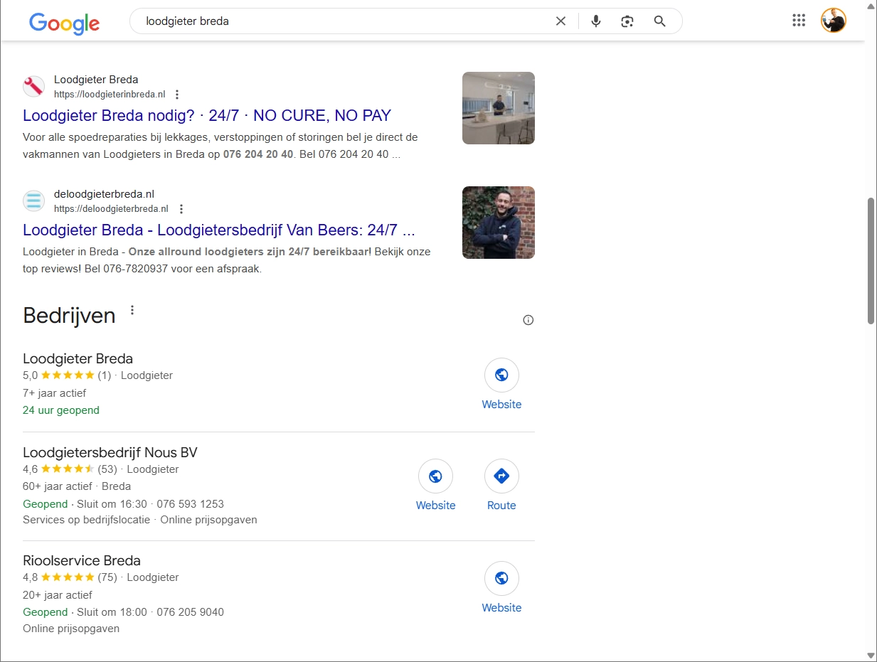Open Google Lens image search icon
The width and height of the screenshot is (877, 662).
tap(627, 21)
